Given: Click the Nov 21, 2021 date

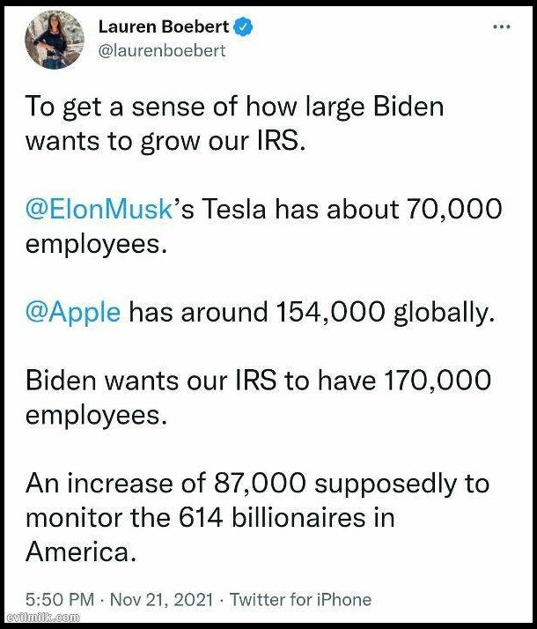Looking at the screenshot, I should click(x=161, y=600).
